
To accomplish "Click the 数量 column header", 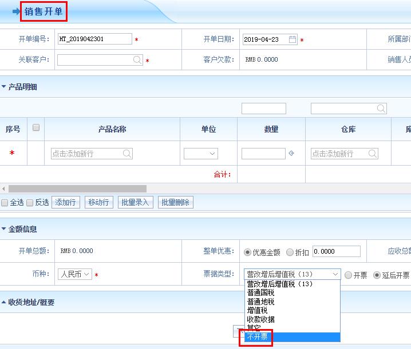I will tap(271, 129).
